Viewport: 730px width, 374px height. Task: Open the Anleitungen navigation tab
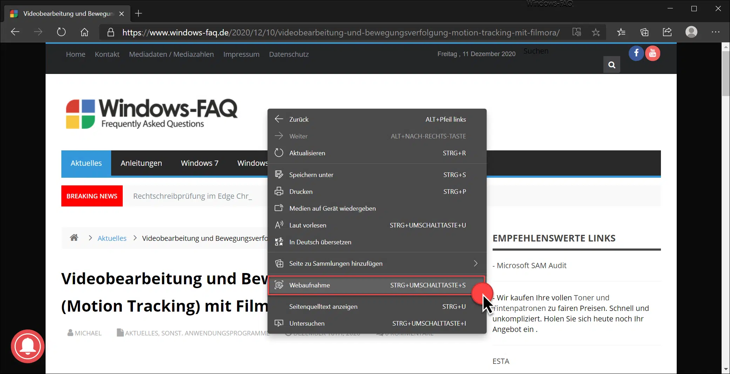(141, 163)
